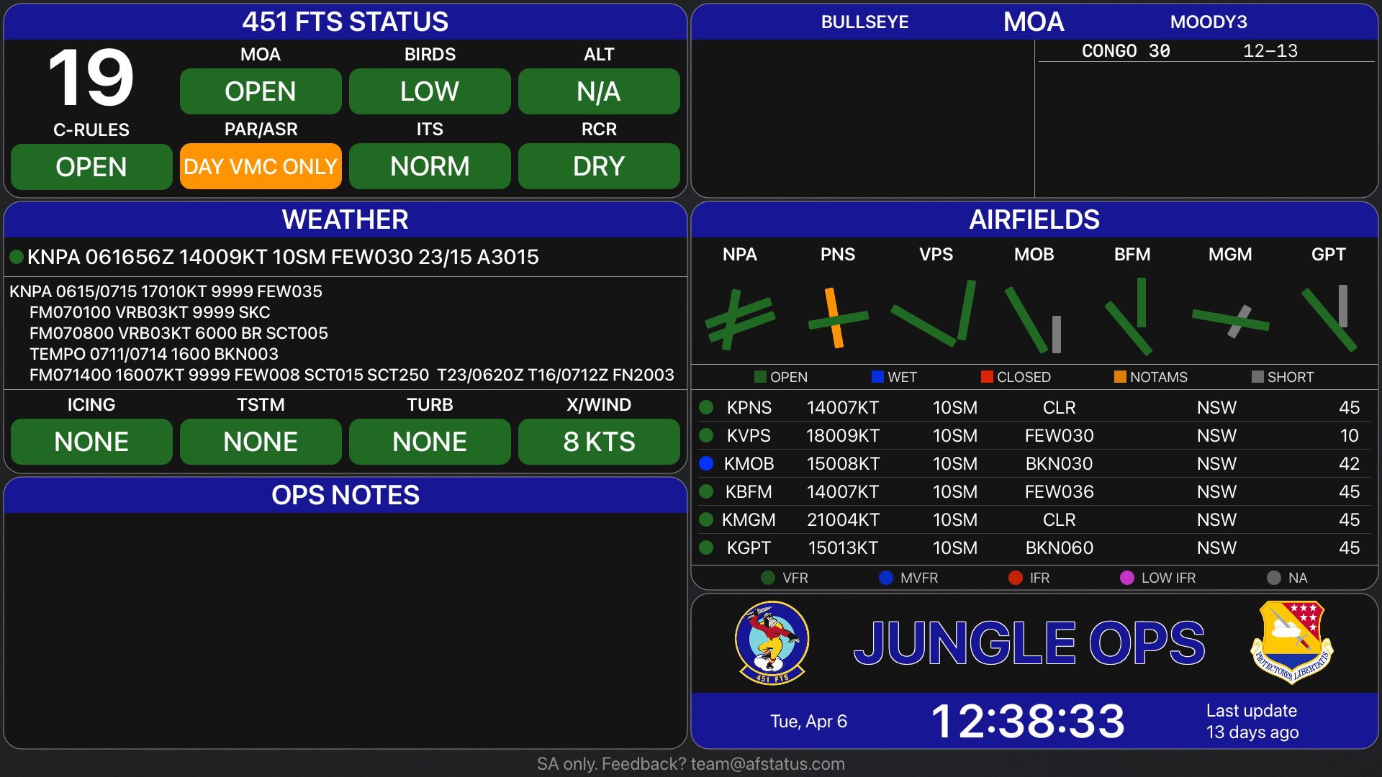Click the 451 FTS squadron emblem
1382x777 pixels.
point(772,642)
